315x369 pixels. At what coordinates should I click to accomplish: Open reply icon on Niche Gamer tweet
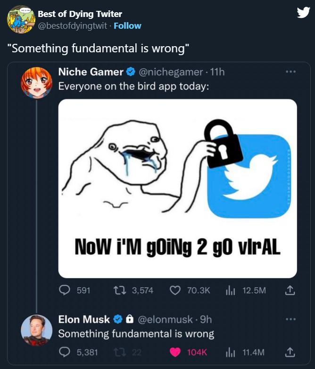[65, 290]
